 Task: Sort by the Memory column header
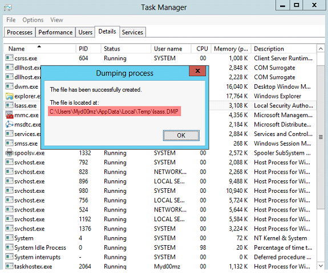point(231,49)
